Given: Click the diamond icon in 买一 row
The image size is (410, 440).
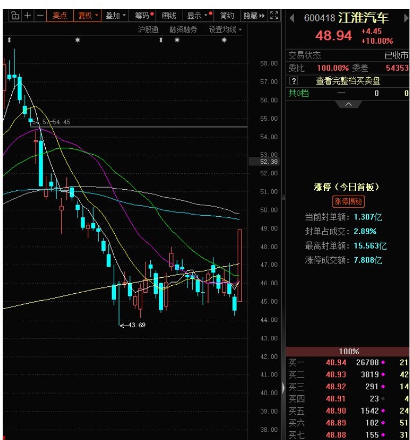Looking at the screenshot, I should click(383, 362).
